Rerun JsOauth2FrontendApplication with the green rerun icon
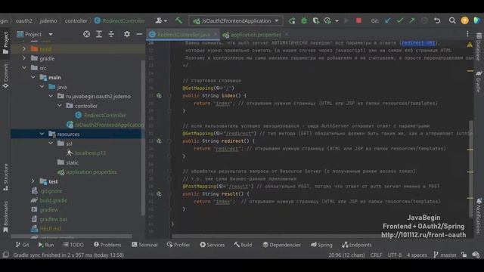This screenshot has width=484, height=272. (x=292, y=20)
